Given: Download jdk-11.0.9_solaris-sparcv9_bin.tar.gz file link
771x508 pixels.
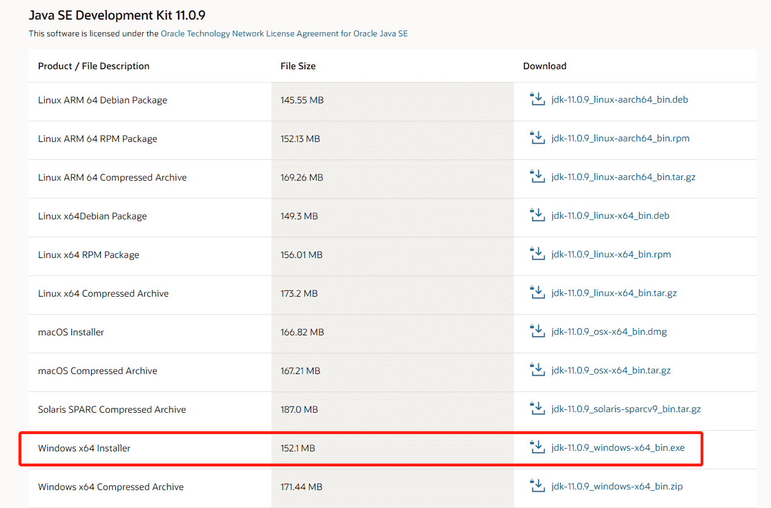Looking at the screenshot, I should click(x=625, y=409).
